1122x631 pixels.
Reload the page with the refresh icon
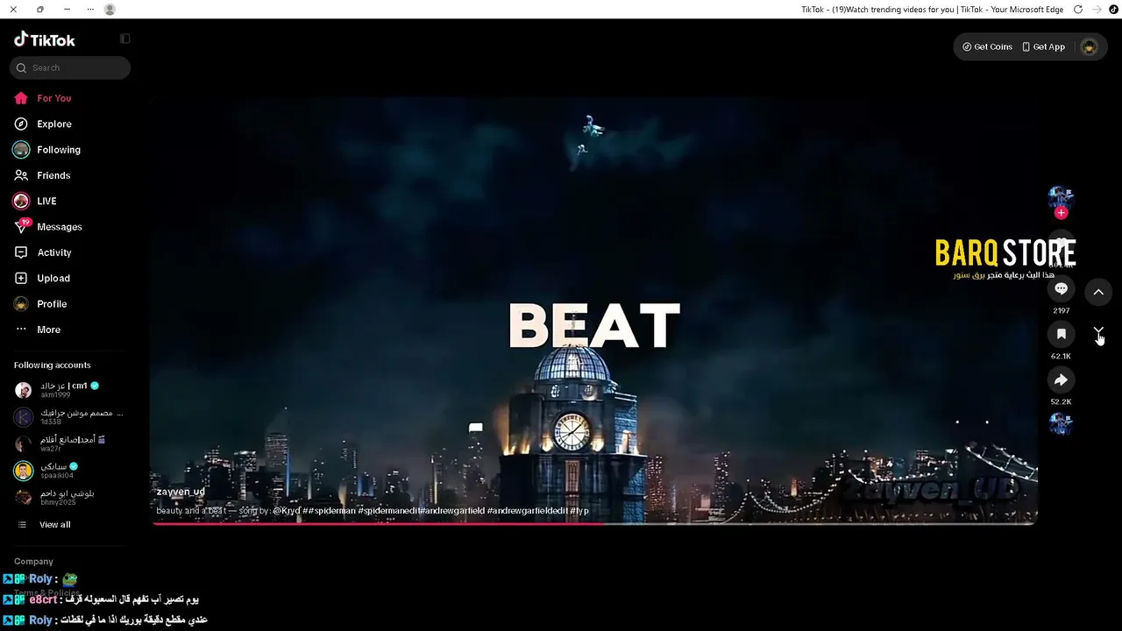1078,10
